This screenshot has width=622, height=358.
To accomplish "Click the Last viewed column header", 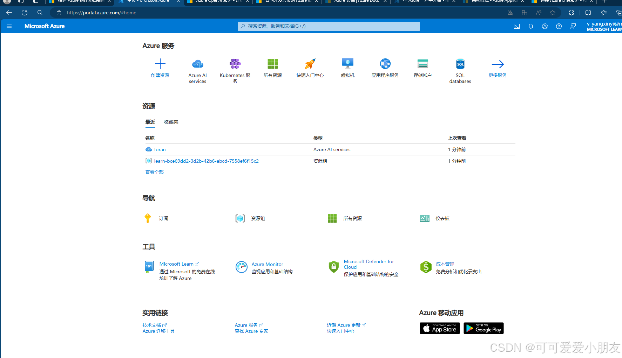I will [x=457, y=138].
